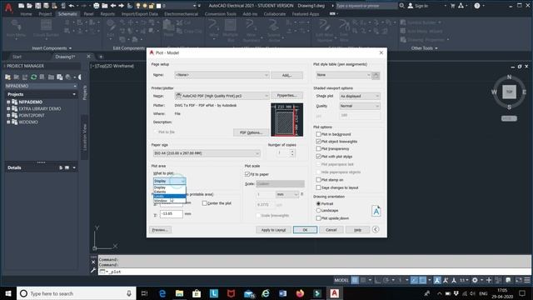Toggle grid display icon in status bar

[x=355, y=280]
